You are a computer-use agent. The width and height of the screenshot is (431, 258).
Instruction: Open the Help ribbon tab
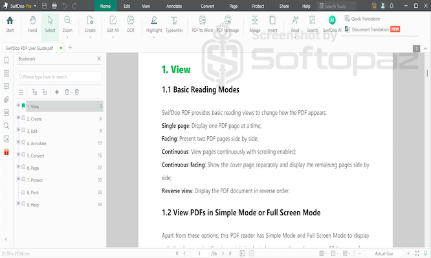(x=306, y=6)
